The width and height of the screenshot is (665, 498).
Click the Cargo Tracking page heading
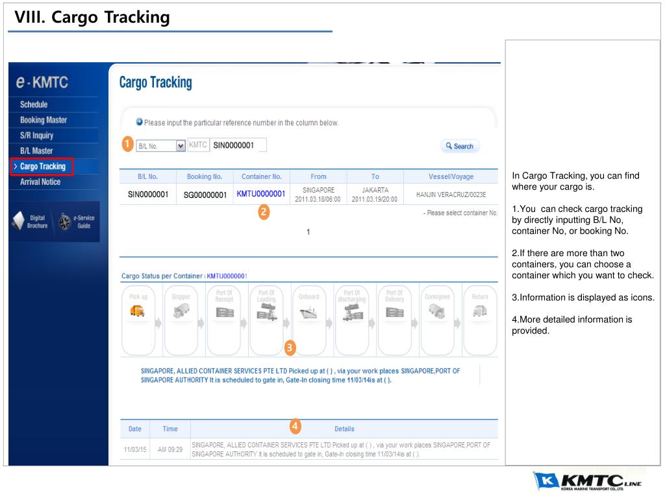156,82
